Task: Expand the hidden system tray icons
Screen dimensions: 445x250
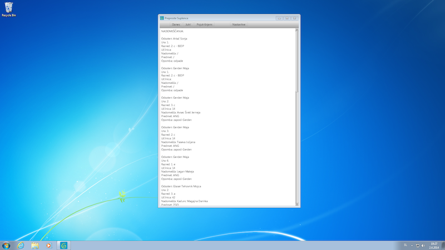Action: pyautogui.click(x=412, y=245)
